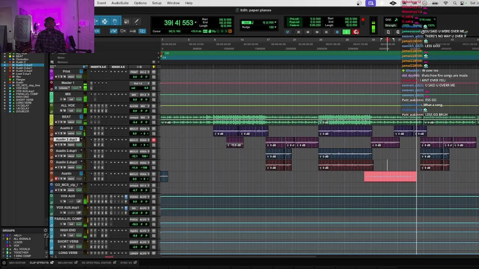
Task: Open the Window menu
Action: click(x=173, y=3)
